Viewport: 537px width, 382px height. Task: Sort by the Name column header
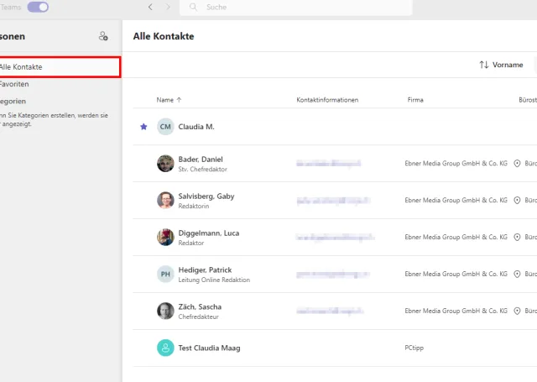coord(169,100)
